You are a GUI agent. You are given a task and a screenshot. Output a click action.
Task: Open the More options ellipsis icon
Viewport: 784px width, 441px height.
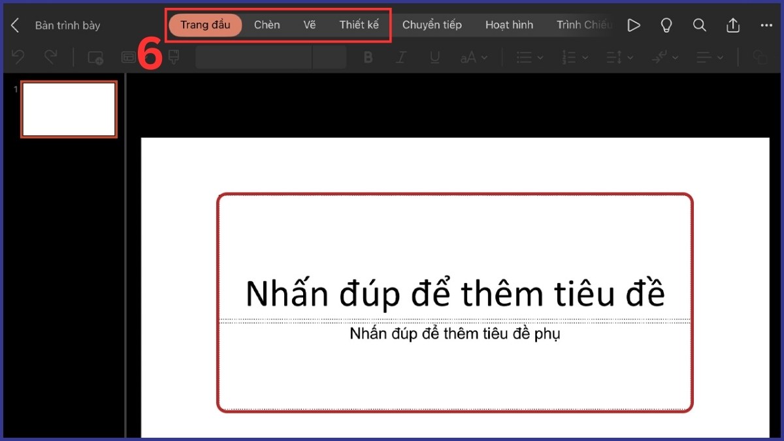[x=766, y=25]
